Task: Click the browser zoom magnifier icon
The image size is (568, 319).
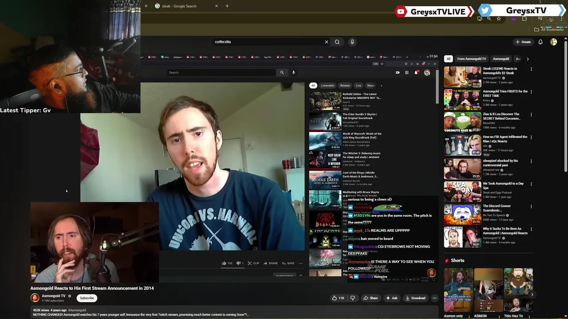Action: pyautogui.click(x=489, y=19)
